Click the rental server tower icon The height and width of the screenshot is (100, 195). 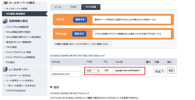tap(5, 69)
